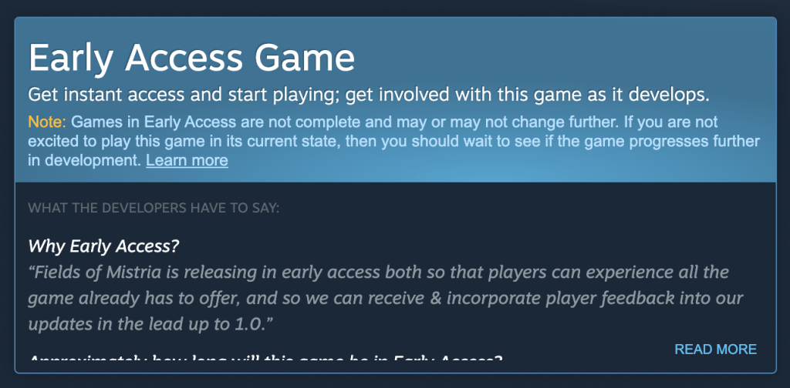The width and height of the screenshot is (790, 388).
Task: Click 'Fields of Mistria' in the developer quote
Action: [93, 273]
